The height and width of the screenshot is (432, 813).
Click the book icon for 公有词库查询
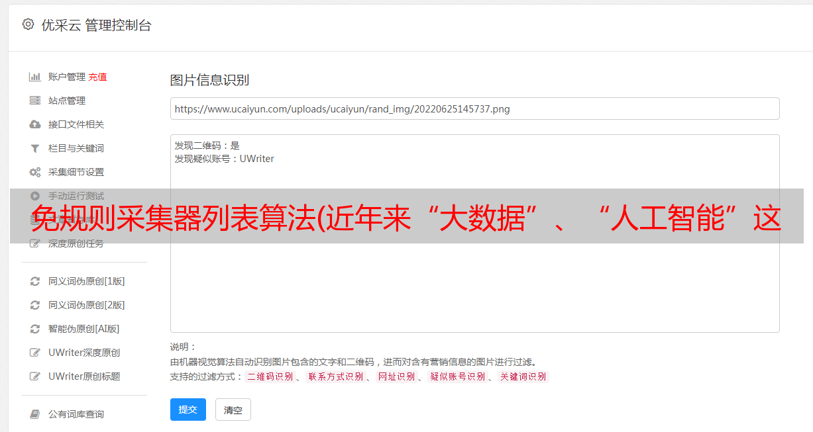click(35, 414)
